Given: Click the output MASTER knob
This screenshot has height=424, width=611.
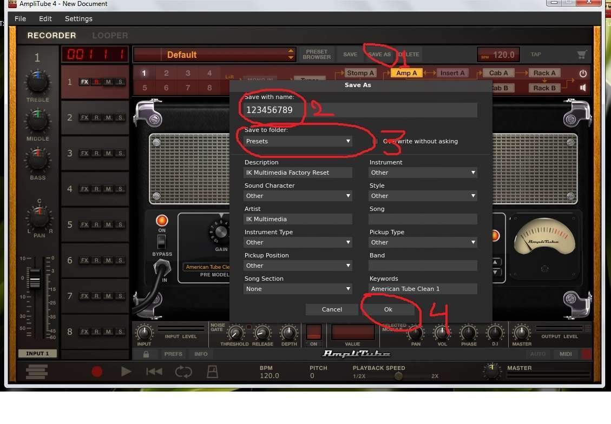Looking at the screenshot, I should pyautogui.click(x=521, y=333).
